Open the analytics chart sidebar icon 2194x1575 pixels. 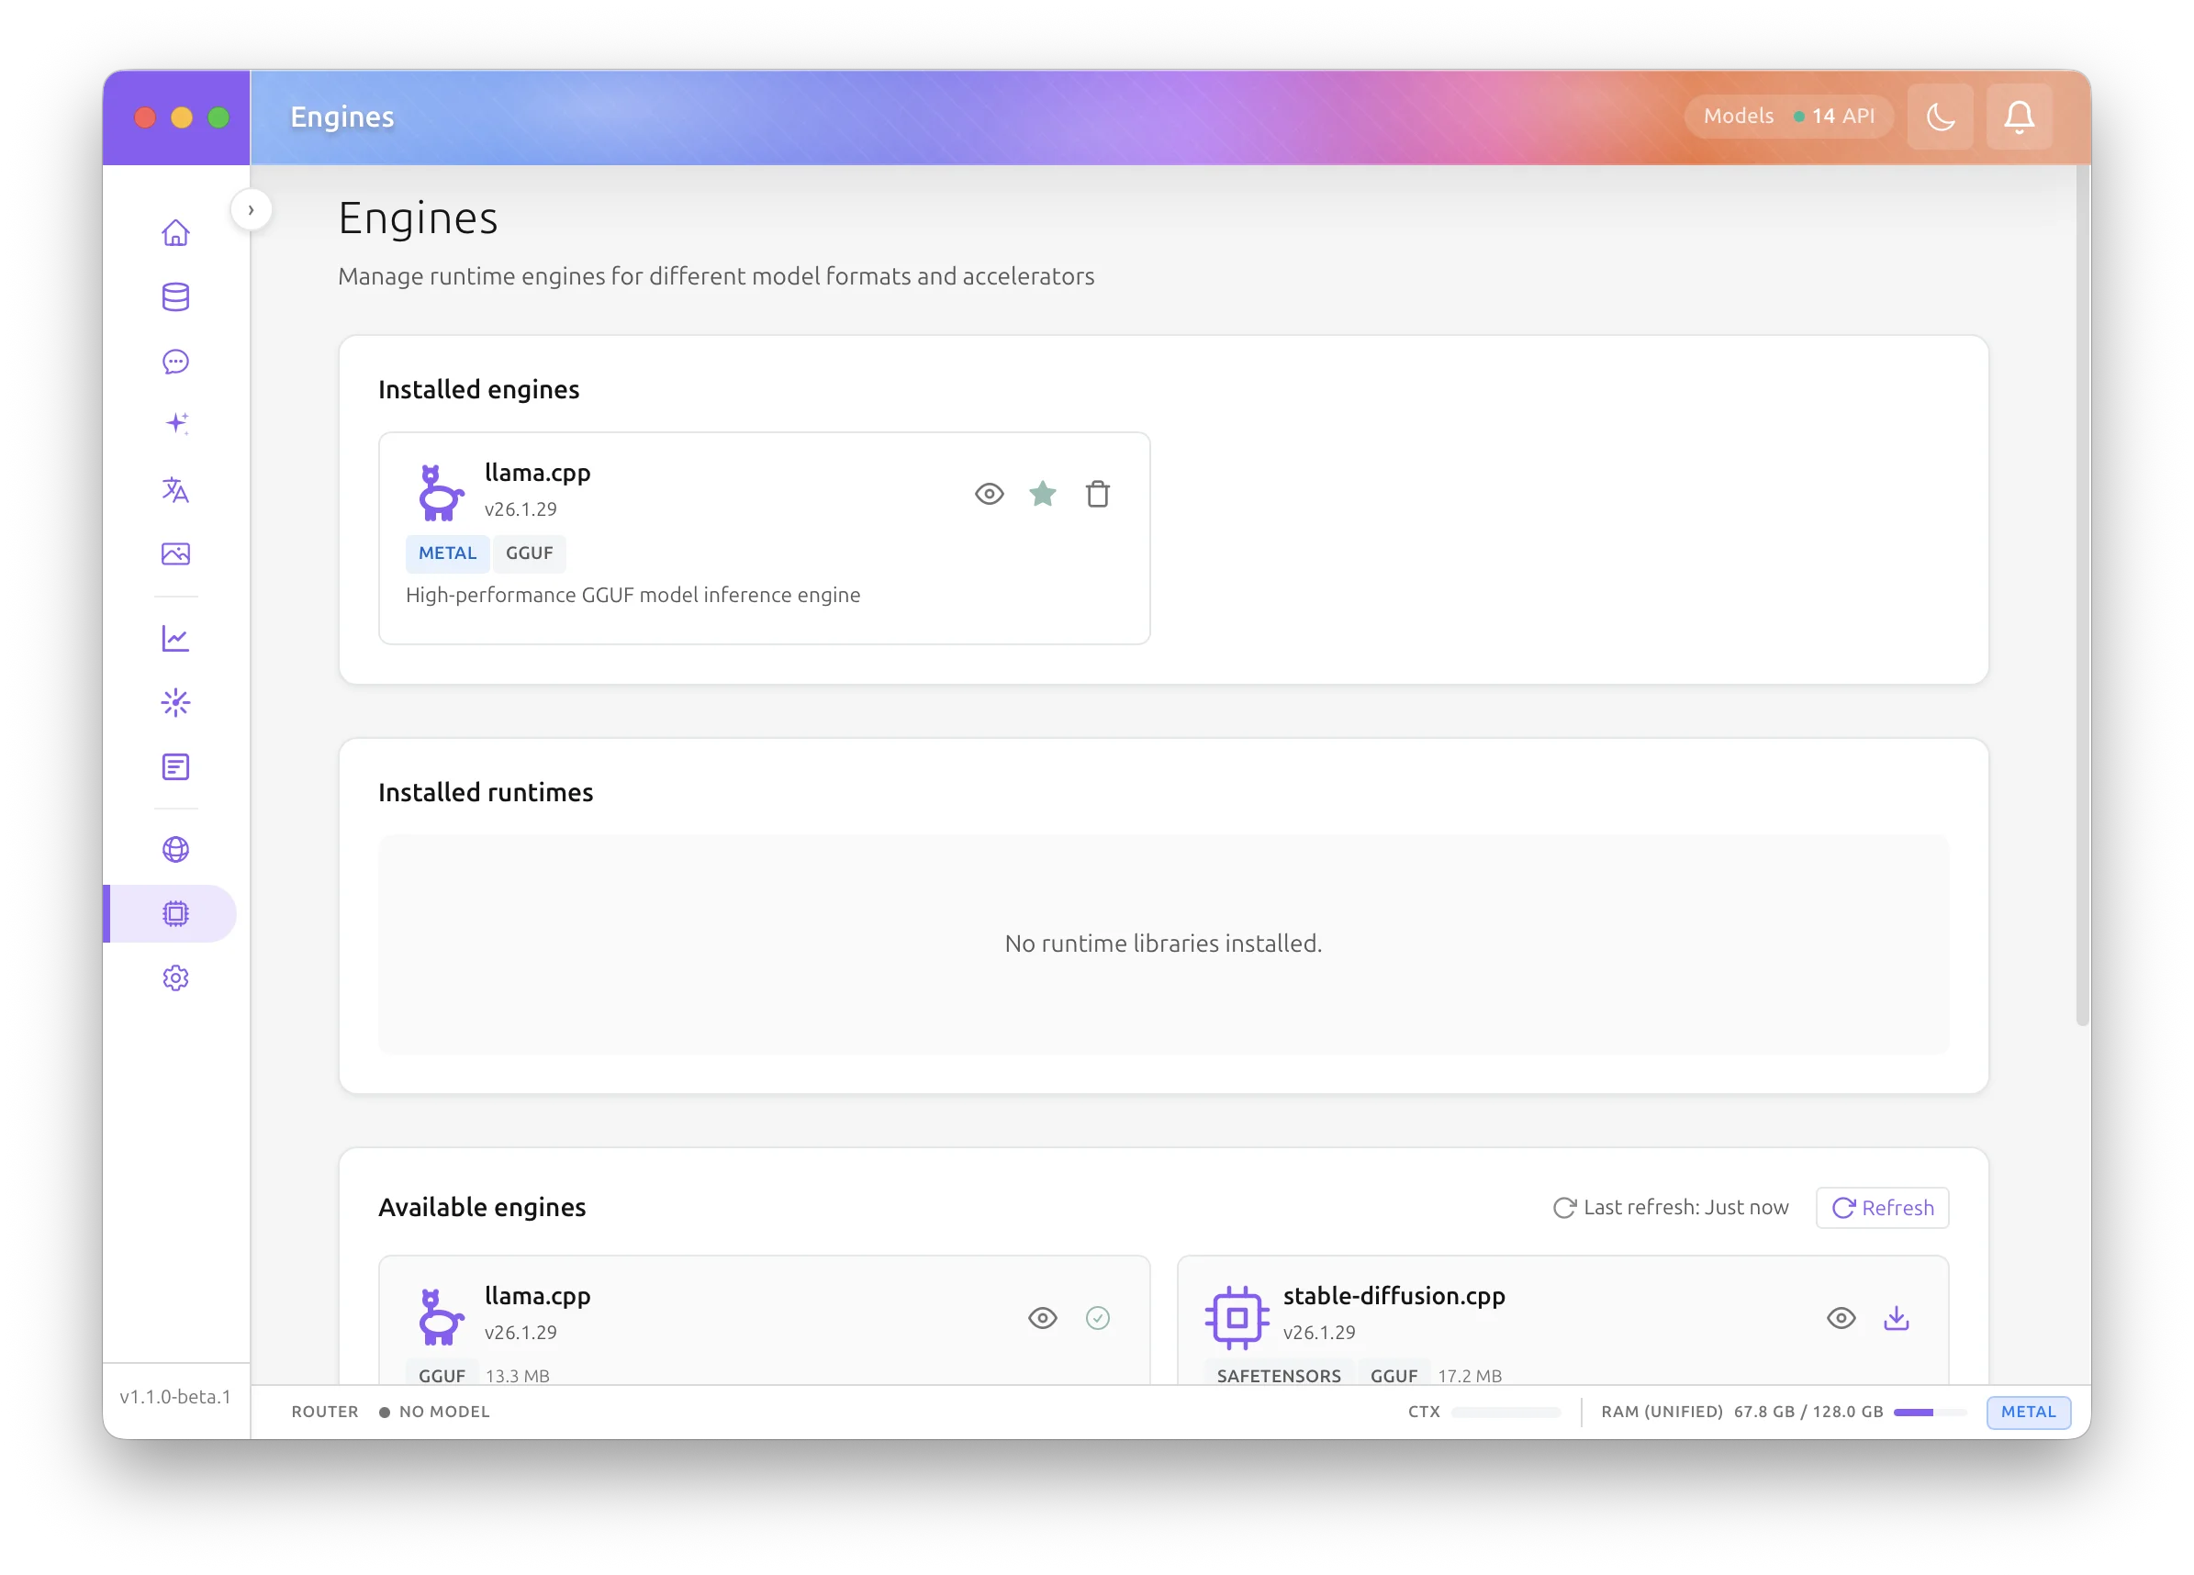(175, 639)
